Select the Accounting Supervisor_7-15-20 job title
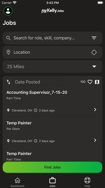 37,92
